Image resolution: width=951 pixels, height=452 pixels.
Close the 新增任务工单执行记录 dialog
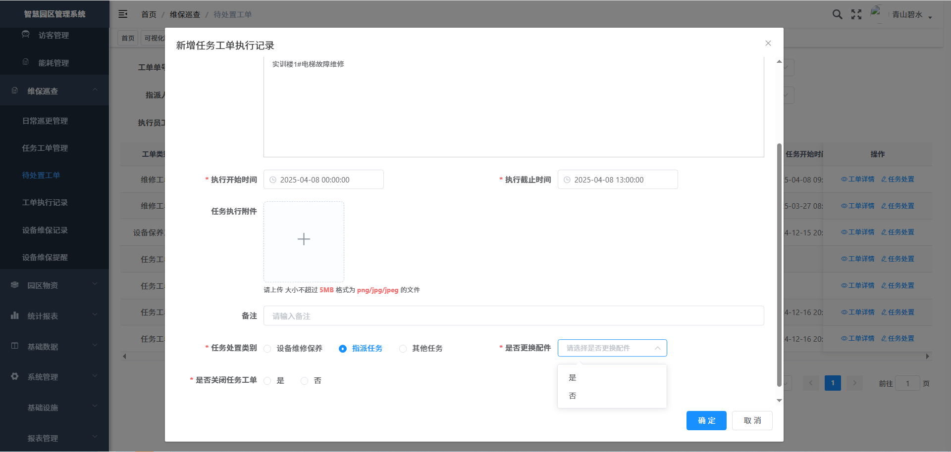click(x=768, y=44)
